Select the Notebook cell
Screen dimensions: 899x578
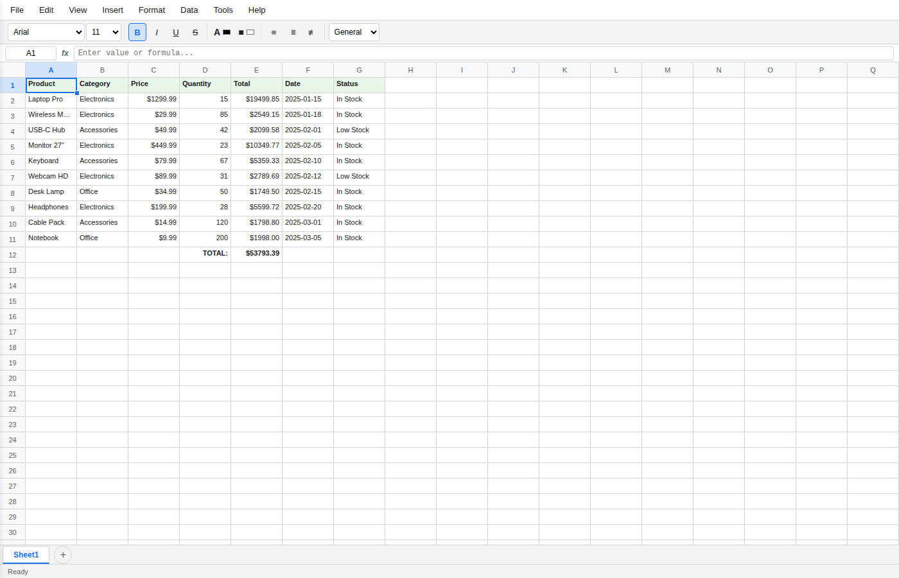(x=51, y=240)
